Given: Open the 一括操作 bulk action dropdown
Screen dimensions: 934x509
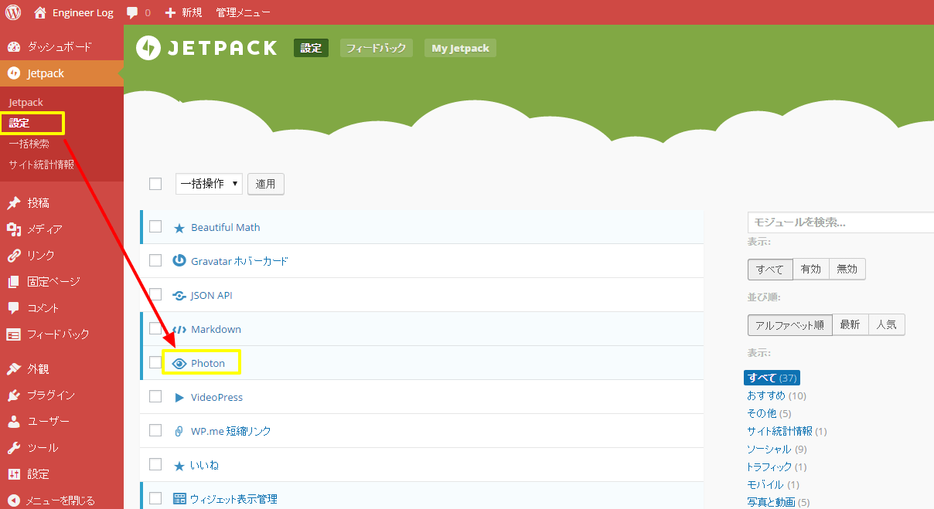Looking at the screenshot, I should tap(209, 184).
